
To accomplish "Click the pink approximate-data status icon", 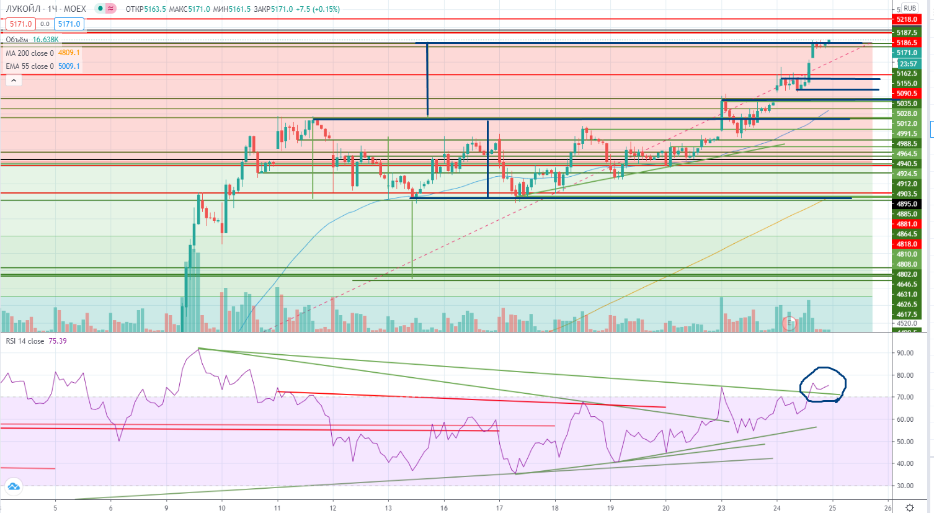I will 110,9.
